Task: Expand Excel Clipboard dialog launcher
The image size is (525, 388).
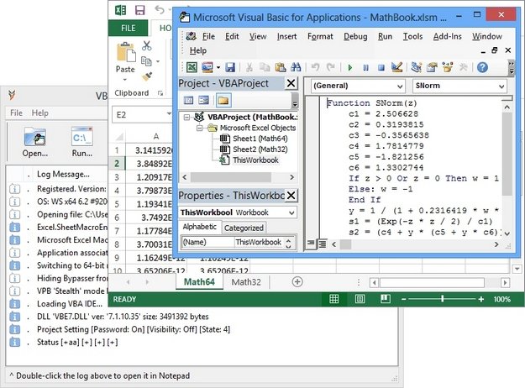Action: click(160, 93)
